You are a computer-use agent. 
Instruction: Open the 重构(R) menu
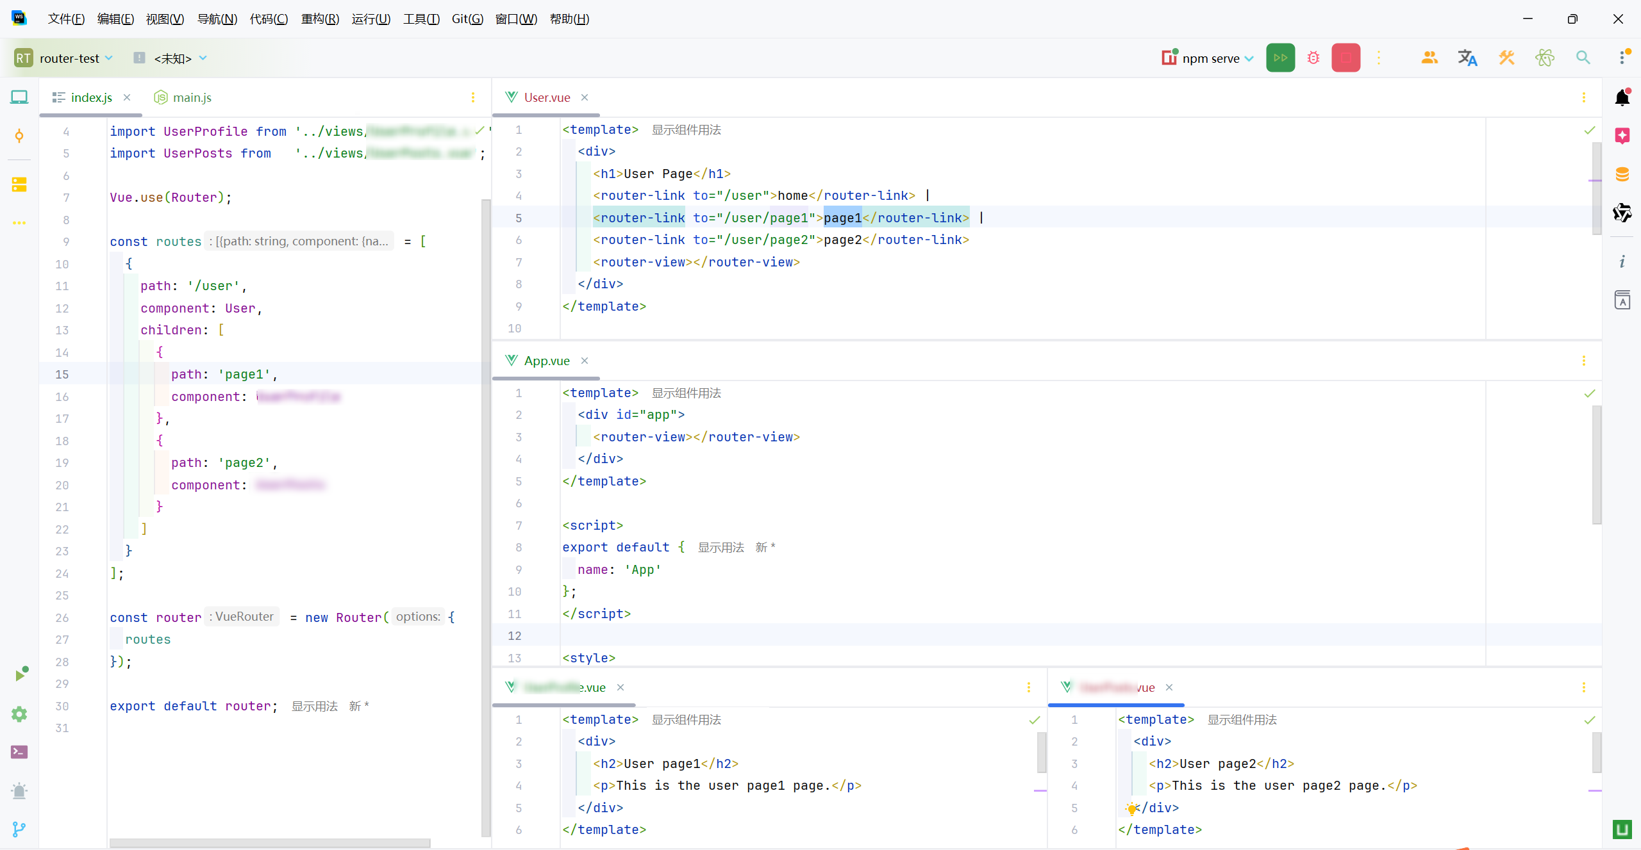tap(320, 19)
